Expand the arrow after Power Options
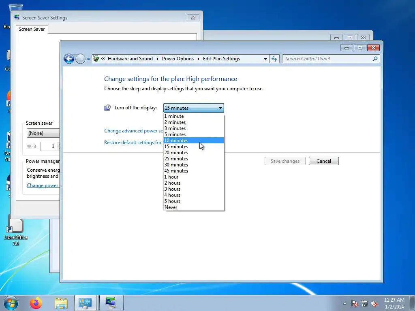The height and width of the screenshot is (311, 415). [x=198, y=59]
